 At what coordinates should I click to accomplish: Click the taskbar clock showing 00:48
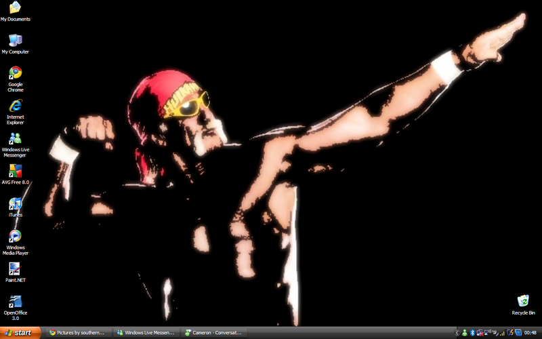pyautogui.click(x=530, y=333)
